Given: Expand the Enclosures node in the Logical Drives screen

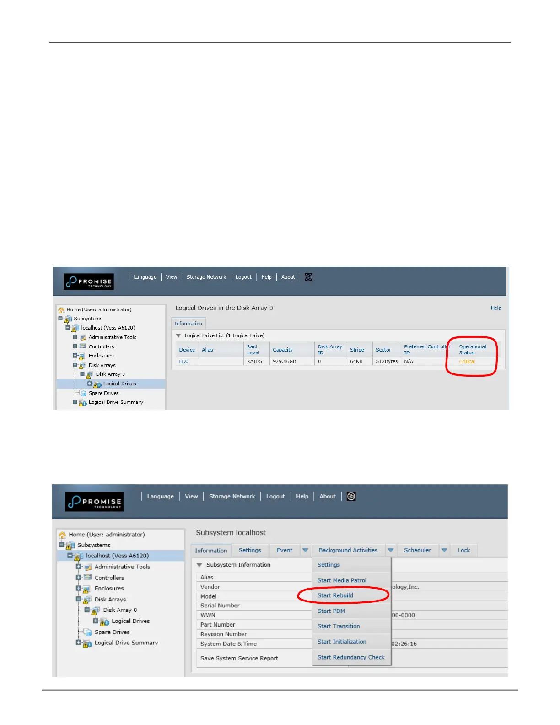Looking at the screenshot, I should tap(75, 356).
